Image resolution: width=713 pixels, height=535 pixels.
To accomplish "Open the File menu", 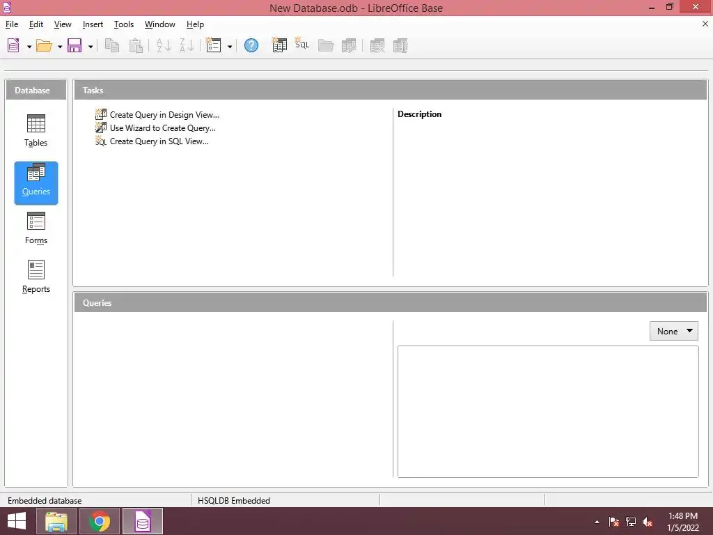I will pos(12,24).
